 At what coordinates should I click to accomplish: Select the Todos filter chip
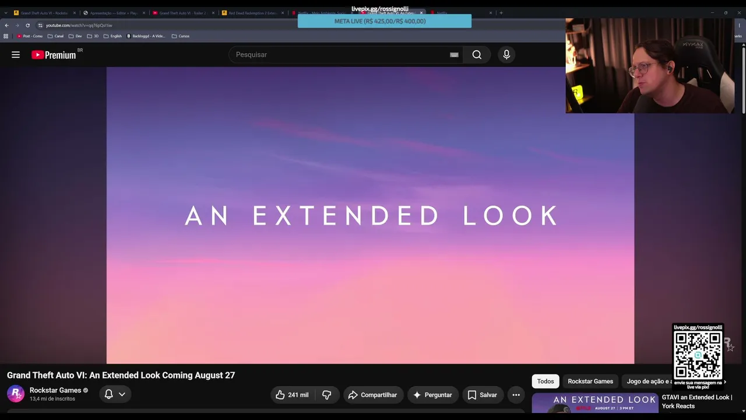pyautogui.click(x=546, y=381)
